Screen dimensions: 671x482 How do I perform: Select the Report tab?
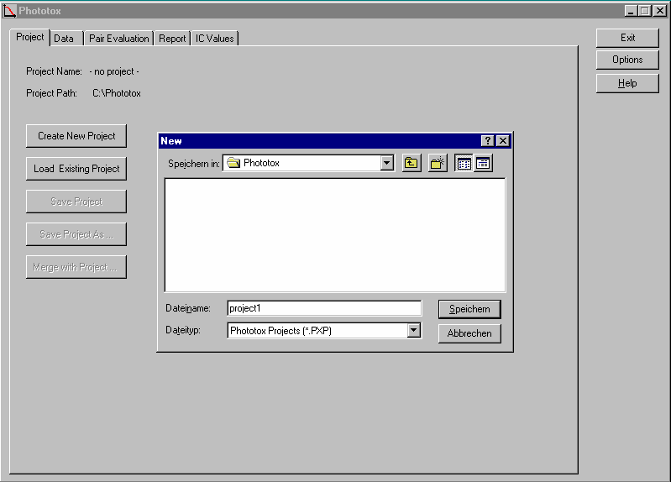point(172,39)
